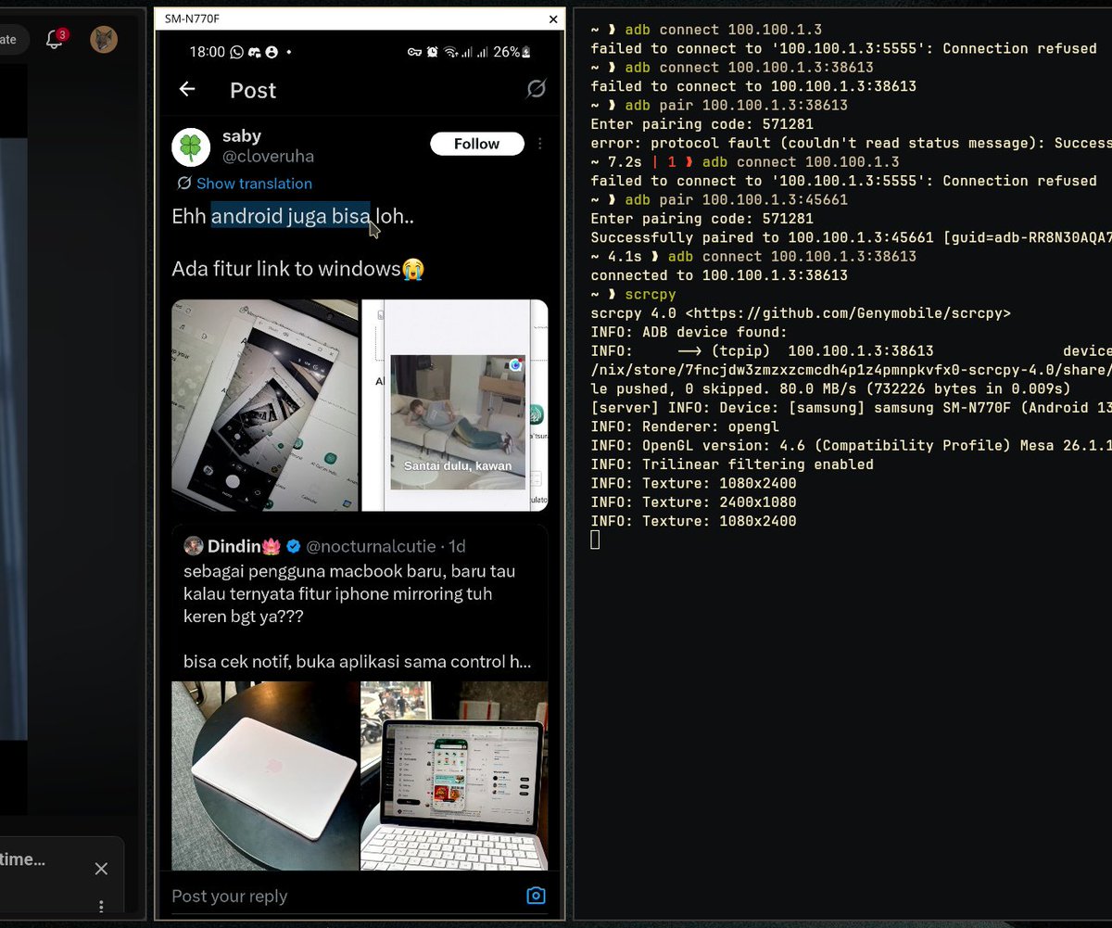This screenshot has width=1112, height=928.
Task: Click 'INFO: Renderer: opengl' terminal line
Action: click(685, 426)
